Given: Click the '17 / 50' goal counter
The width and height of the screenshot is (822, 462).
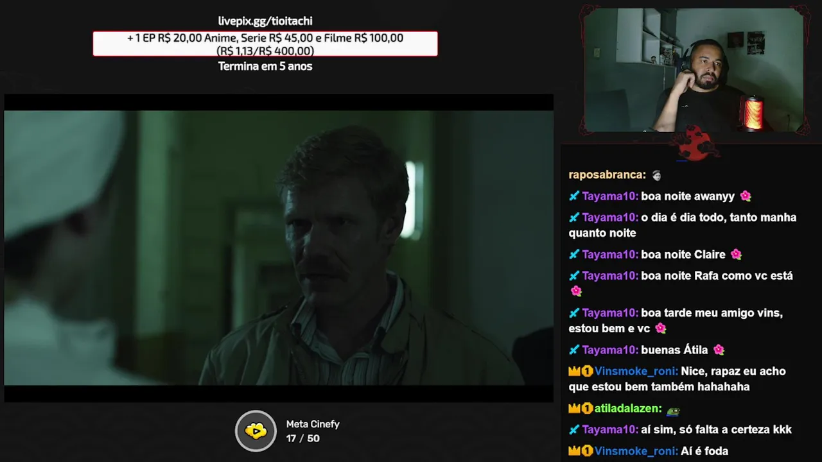Looking at the screenshot, I should point(302,438).
